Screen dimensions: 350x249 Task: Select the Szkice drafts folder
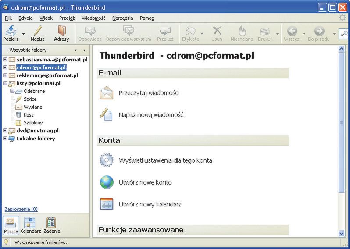click(30, 99)
